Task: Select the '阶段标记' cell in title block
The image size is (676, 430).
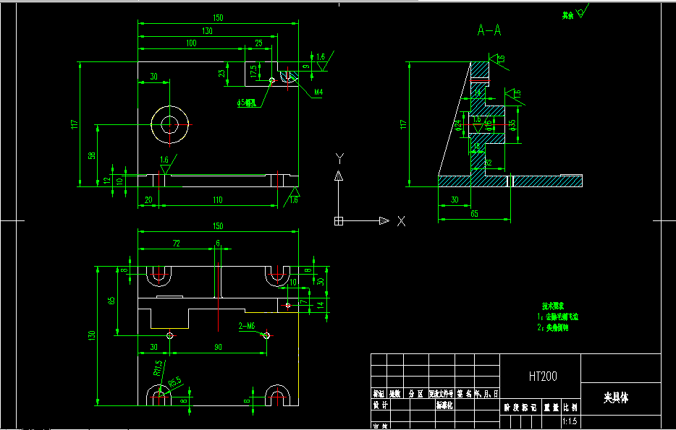Action: [521, 408]
